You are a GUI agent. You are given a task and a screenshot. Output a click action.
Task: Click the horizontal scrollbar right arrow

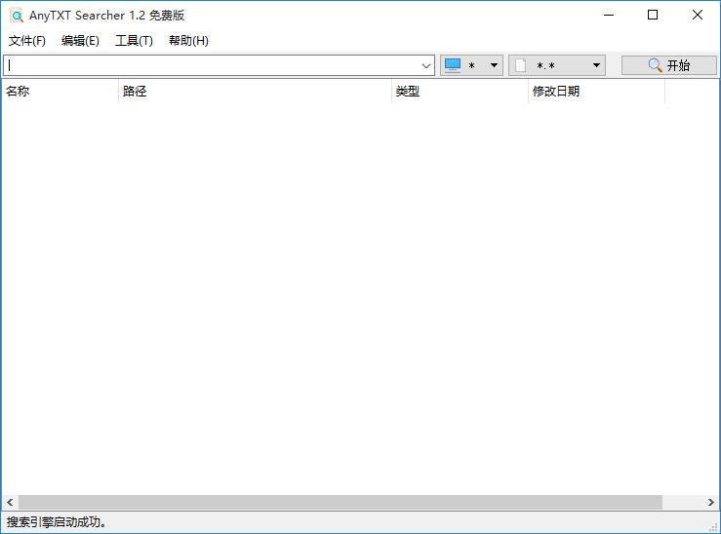[x=711, y=502]
